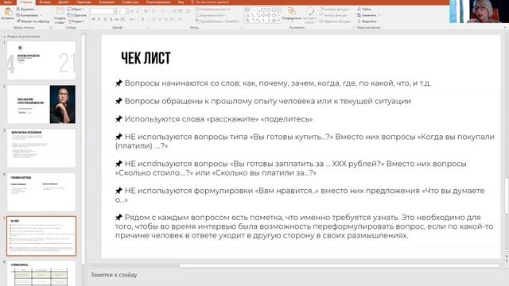This screenshot has height=286, width=509.
Task: Open the Replace (Заменить) dropdown
Action: (368, 15)
